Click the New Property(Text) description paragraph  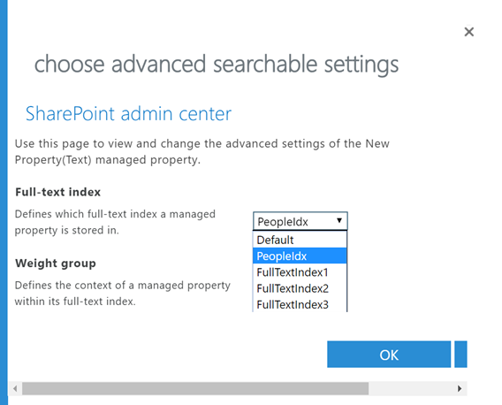pyautogui.click(x=202, y=151)
